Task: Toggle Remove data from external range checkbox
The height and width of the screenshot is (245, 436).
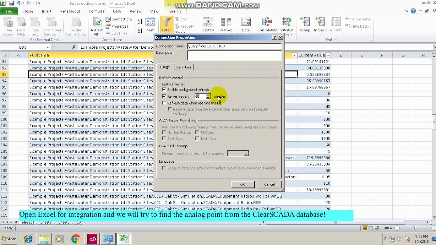Action: click(x=170, y=109)
